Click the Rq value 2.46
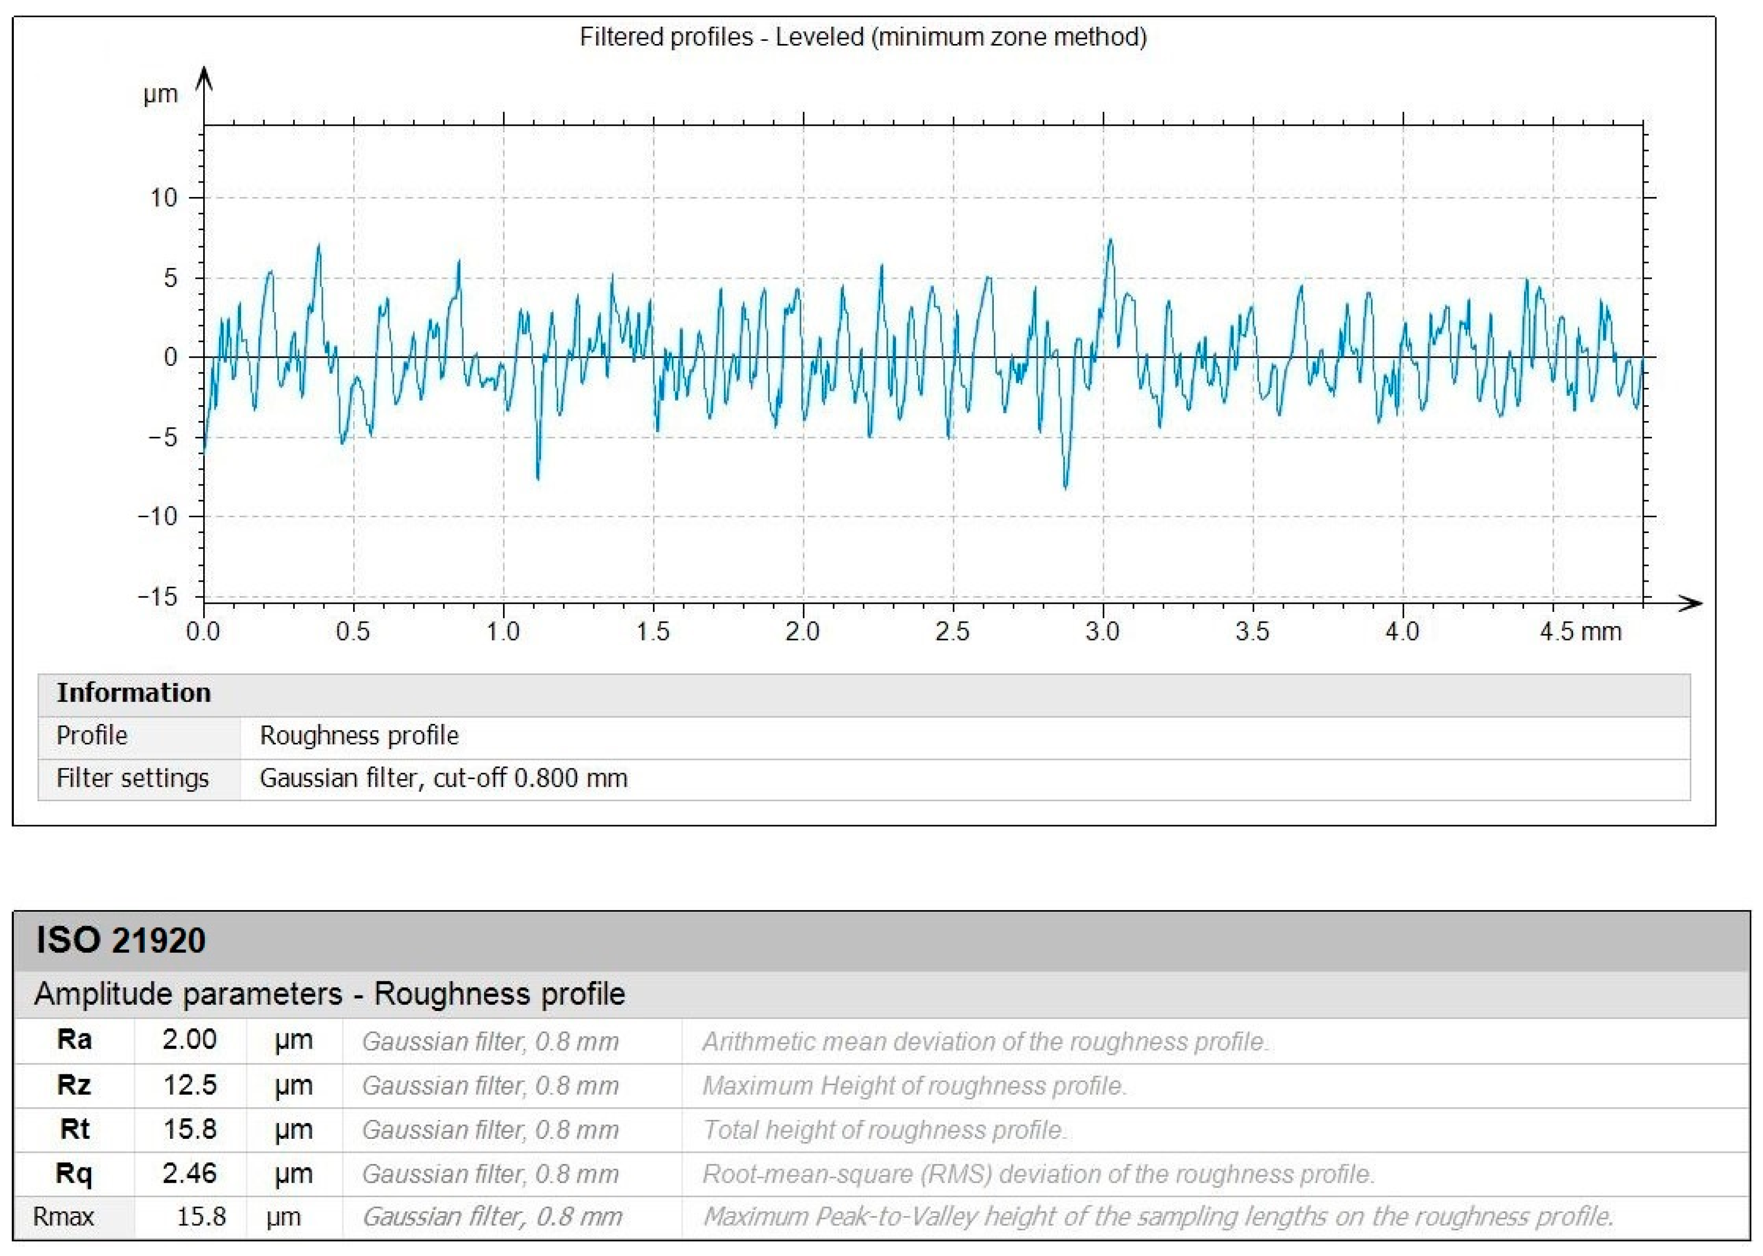The height and width of the screenshot is (1256, 1763). (x=189, y=1174)
